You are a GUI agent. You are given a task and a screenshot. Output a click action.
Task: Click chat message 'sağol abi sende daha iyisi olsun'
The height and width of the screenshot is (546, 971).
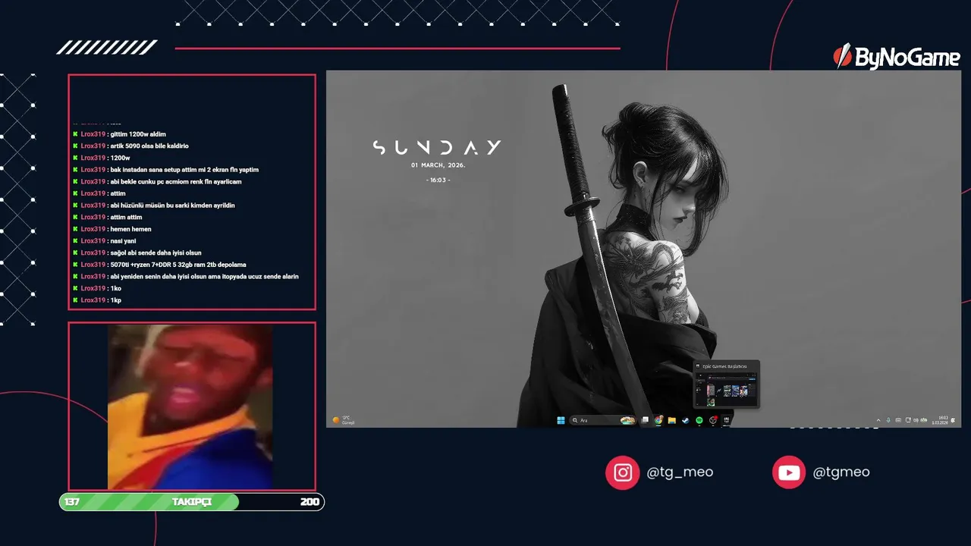click(x=156, y=253)
